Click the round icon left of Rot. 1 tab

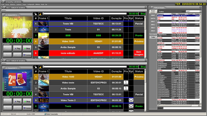point(3,7)
